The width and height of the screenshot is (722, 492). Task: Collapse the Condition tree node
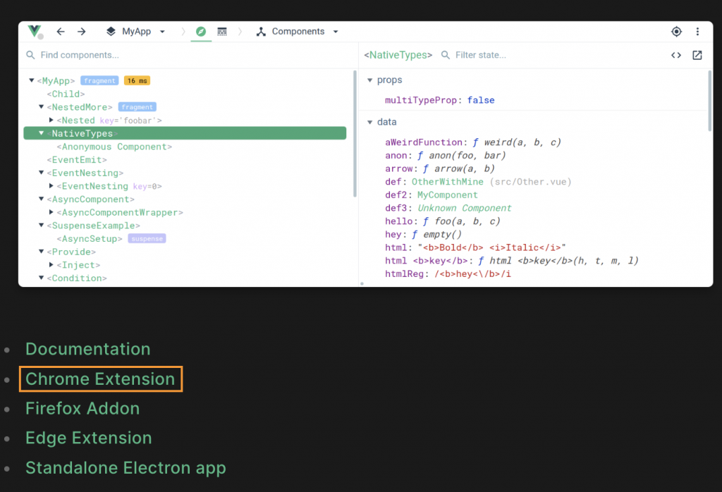click(41, 278)
